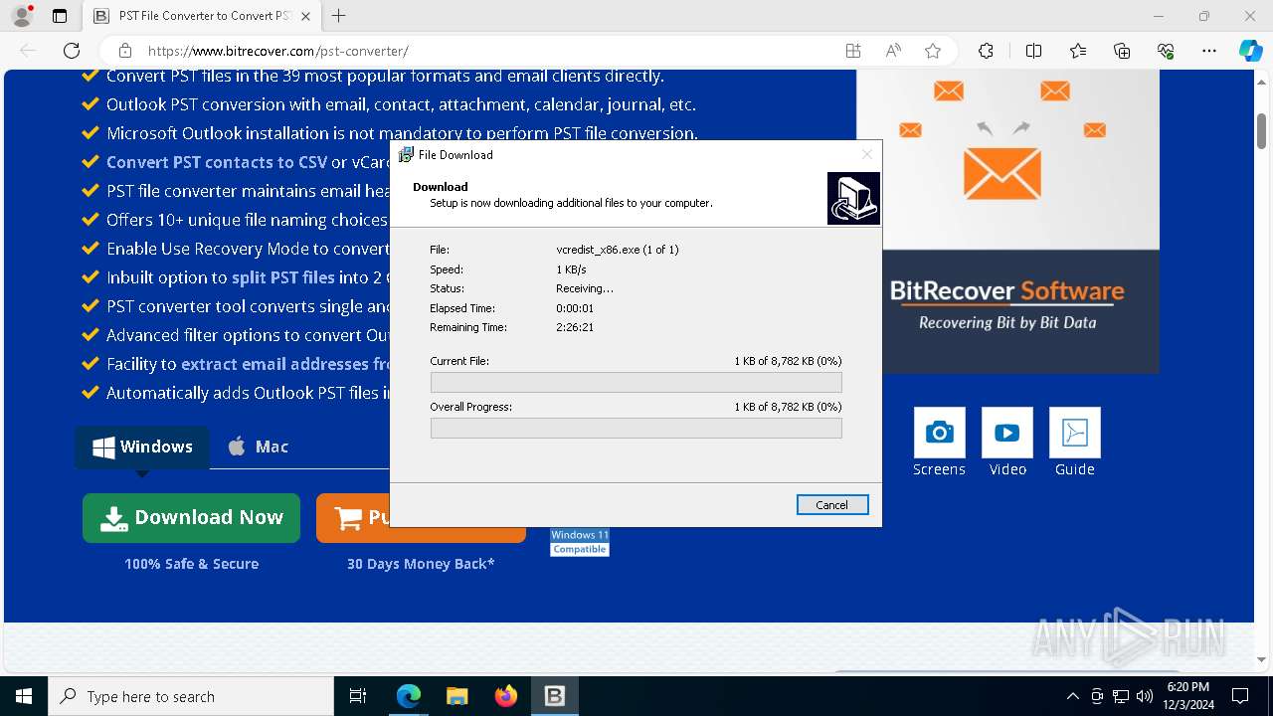Click the browser Back arrow

(28, 51)
